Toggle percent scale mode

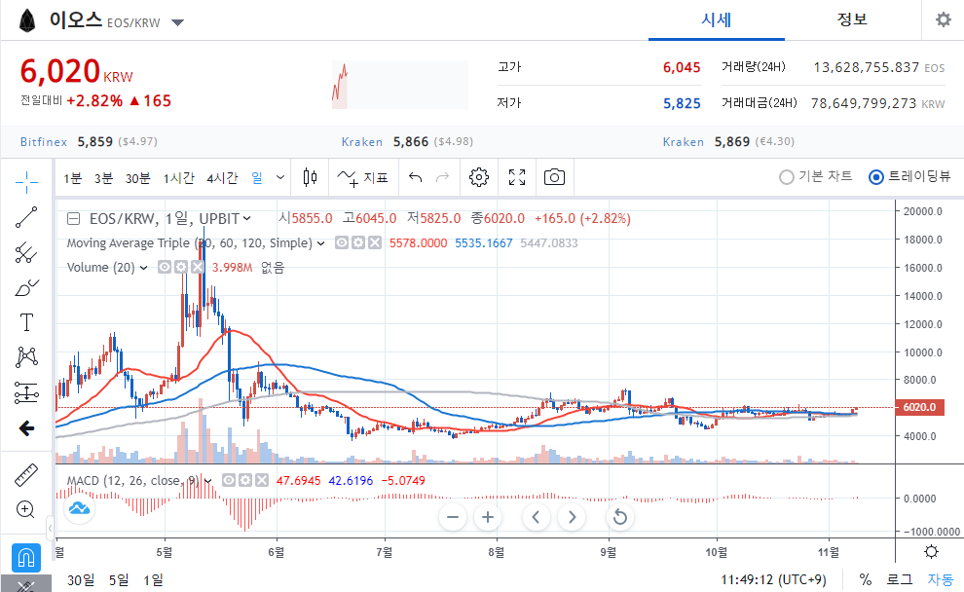(x=866, y=579)
